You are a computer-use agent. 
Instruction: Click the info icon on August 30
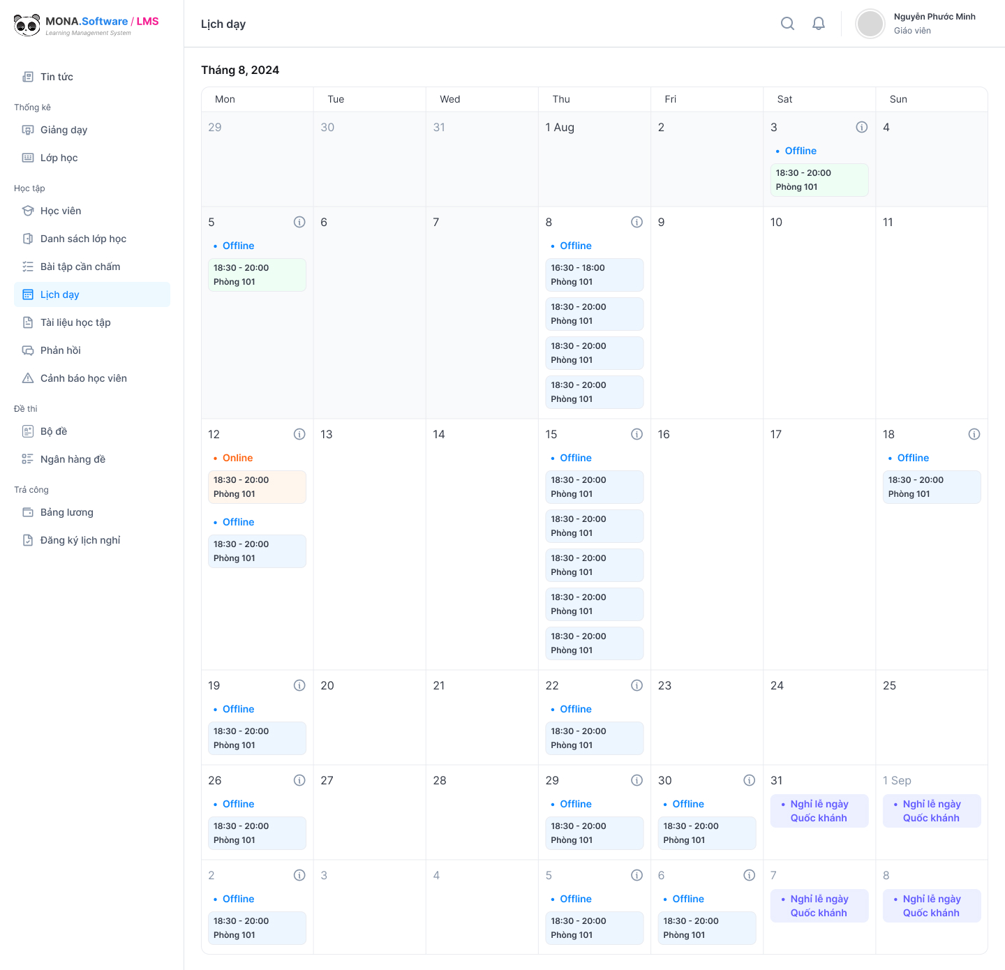coord(749,780)
